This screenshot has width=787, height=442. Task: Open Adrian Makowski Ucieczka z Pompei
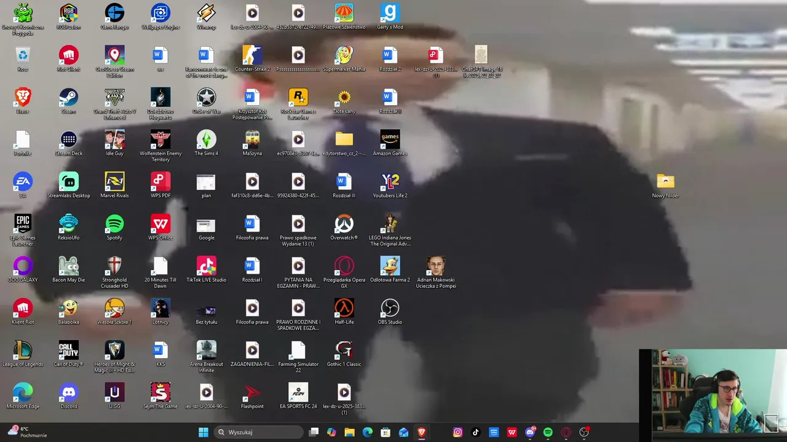(x=436, y=273)
